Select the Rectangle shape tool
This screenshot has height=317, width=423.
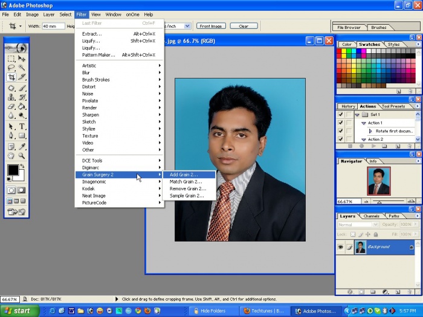22,135
